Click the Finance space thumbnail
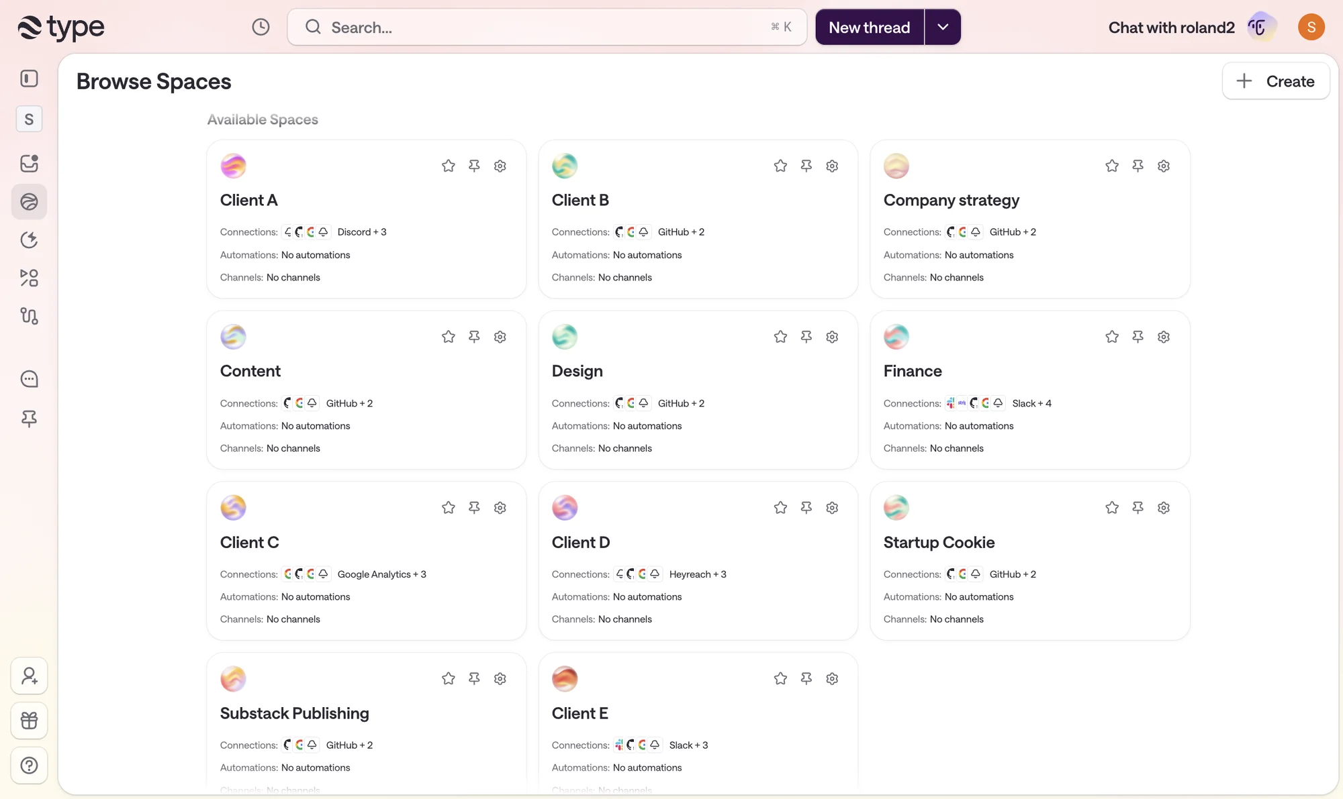 pyautogui.click(x=896, y=337)
